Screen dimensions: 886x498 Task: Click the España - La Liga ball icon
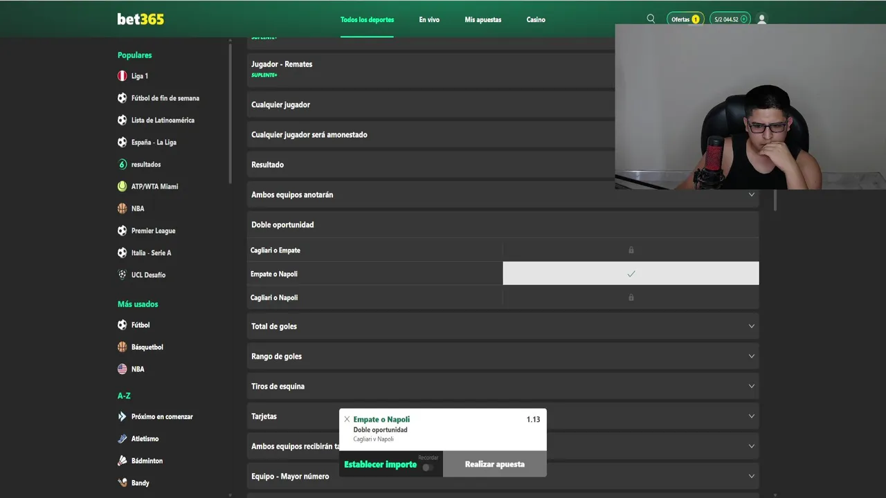[123, 142]
